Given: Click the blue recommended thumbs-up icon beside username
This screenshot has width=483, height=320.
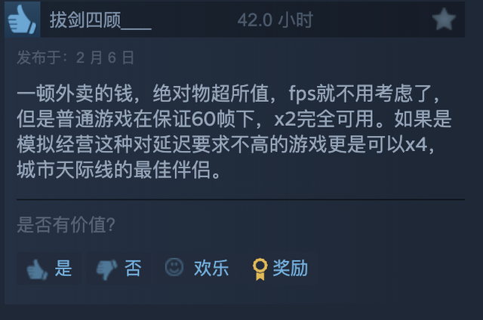Looking at the screenshot, I should pyautogui.click(x=22, y=20).
